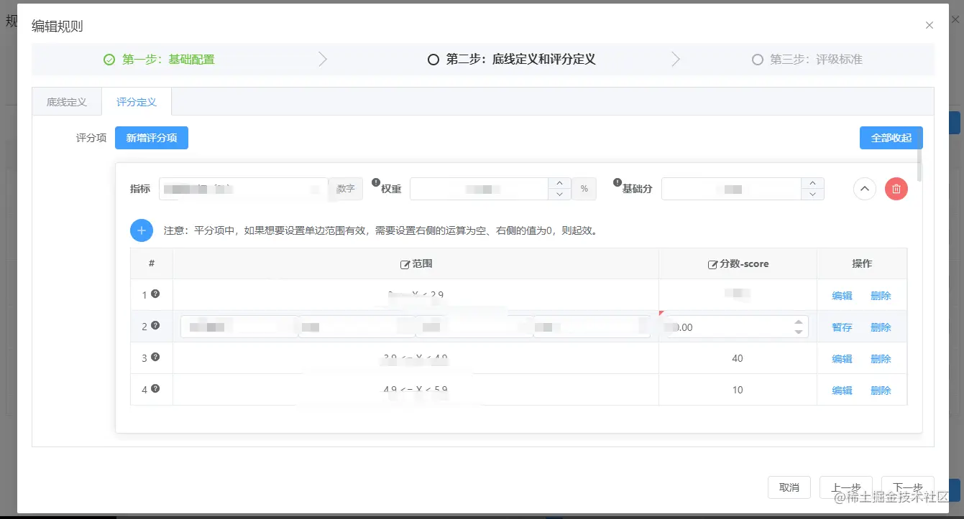Increase 权重 with the up arrow
This screenshot has width=964, height=519.
tap(560, 183)
